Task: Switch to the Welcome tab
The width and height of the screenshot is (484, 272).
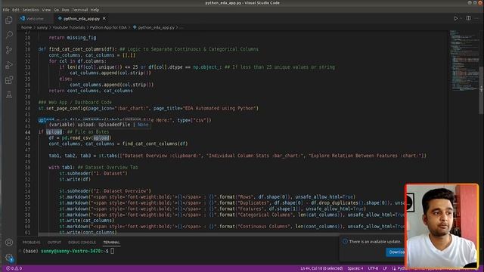Action: click(32, 18)
